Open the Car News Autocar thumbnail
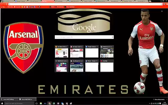The width and height of the screenshot is (168, 105). click(61, 51)
